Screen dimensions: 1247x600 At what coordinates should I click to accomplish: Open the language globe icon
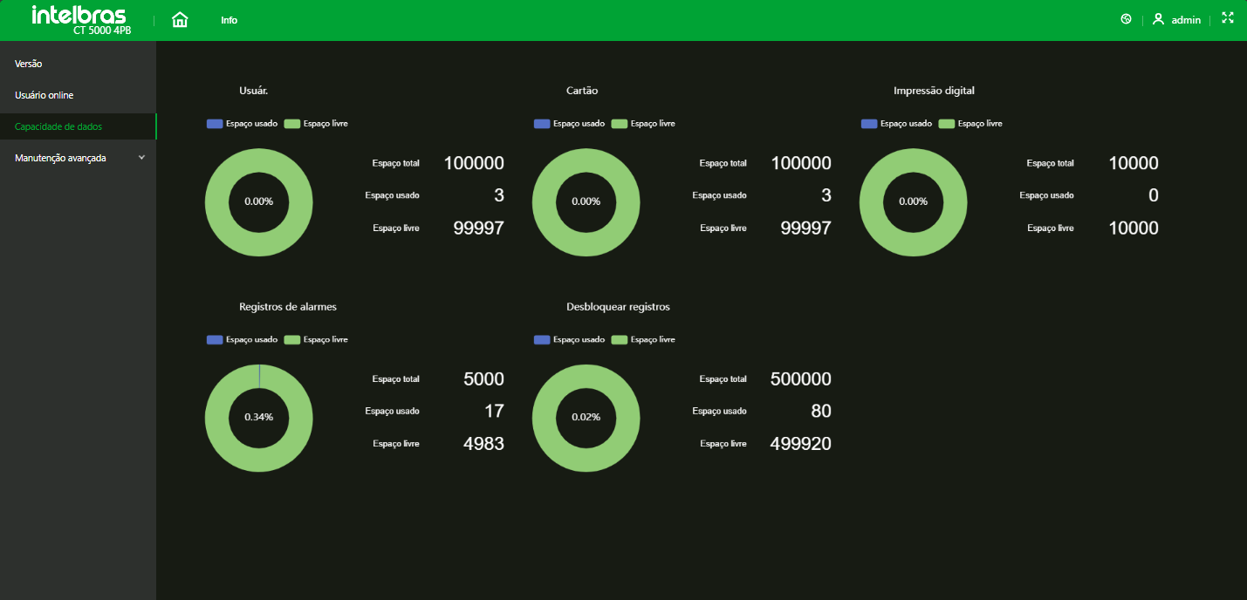click(1126, 19)
